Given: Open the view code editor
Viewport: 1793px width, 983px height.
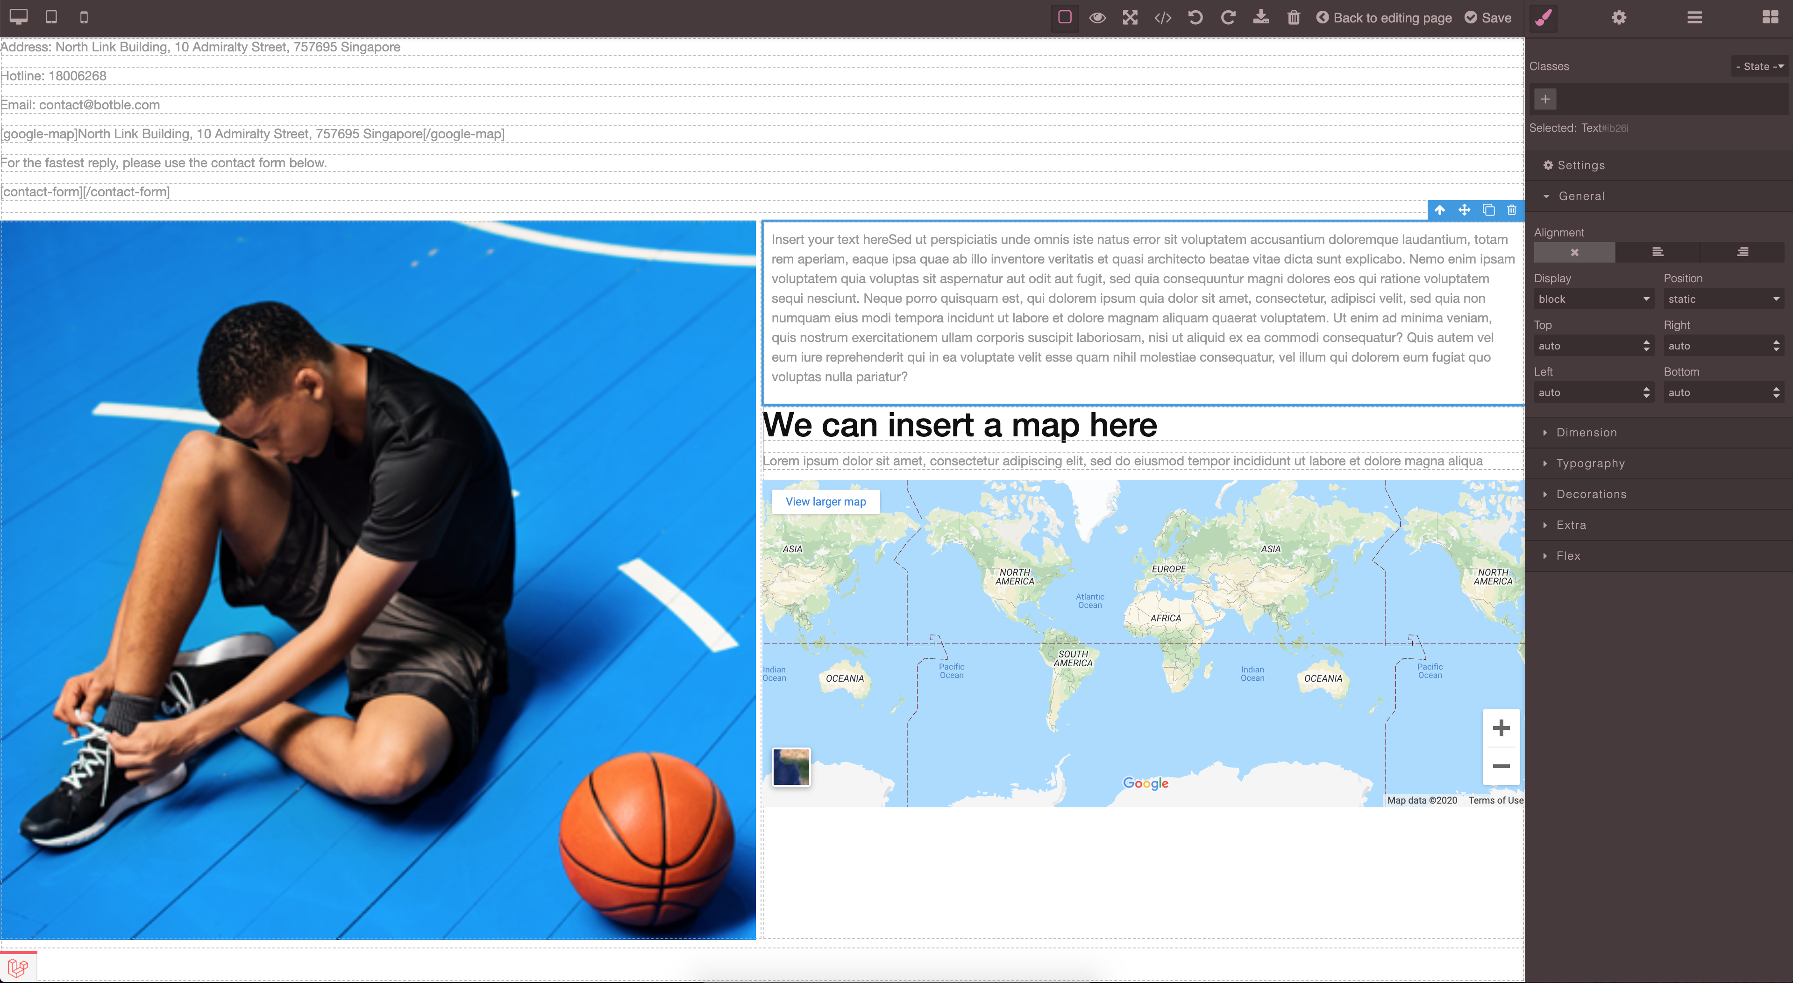Looking at the screenshot, I should coord(1163,17).
